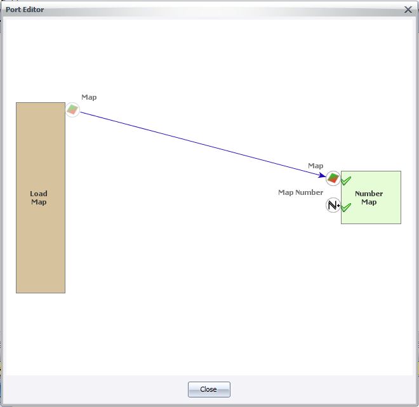Screen dimensions: 419x407
Task: Click the arrowhead where connection enters Number Map
Action: 323,175
